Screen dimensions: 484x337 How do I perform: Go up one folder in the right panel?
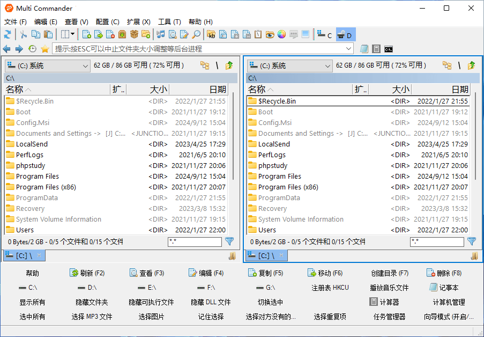coord(471,65)
